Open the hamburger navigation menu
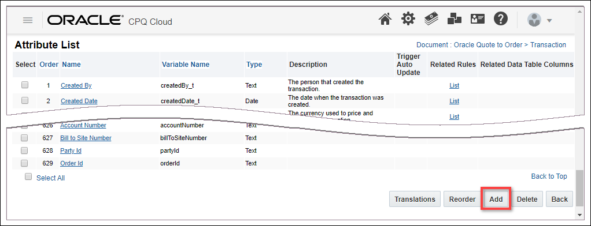 28,20
